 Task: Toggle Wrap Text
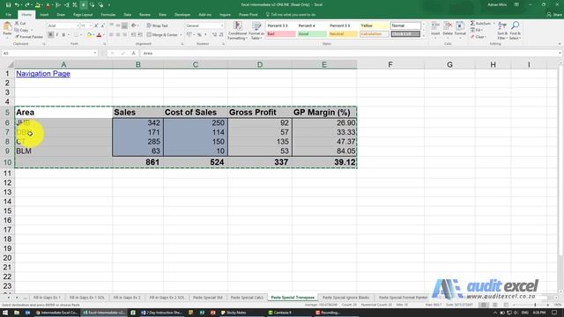click(157, 26)
